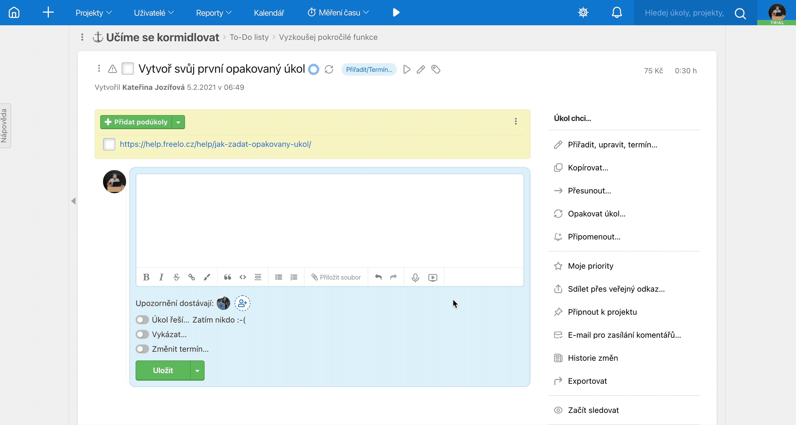Click the add notification recipient icon
Screen dimensions: 796x425
[x=242, y=303]
